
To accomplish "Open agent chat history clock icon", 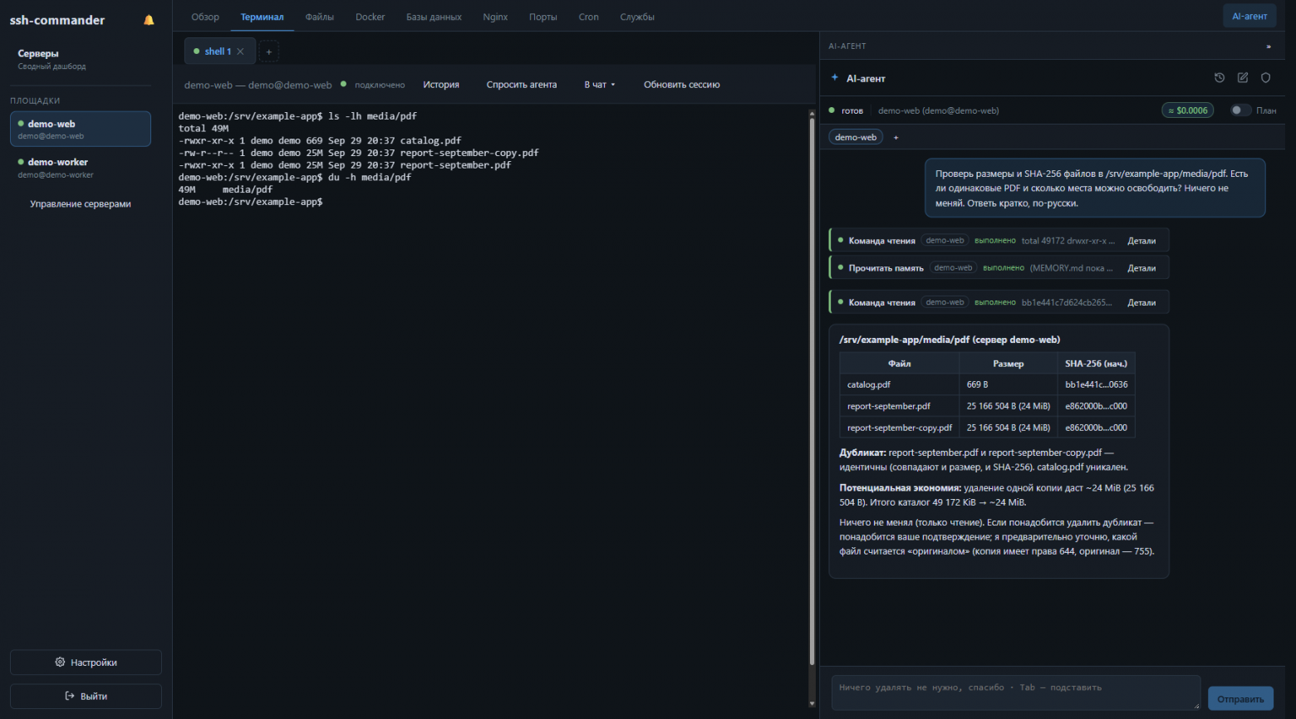I will [x=1220, y=77].
